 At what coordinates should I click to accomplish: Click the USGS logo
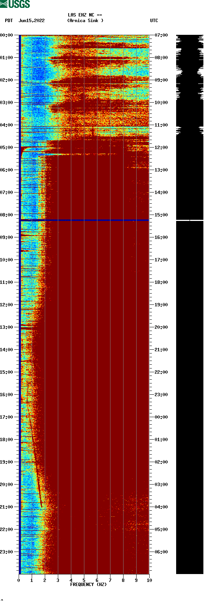point(15,4)
